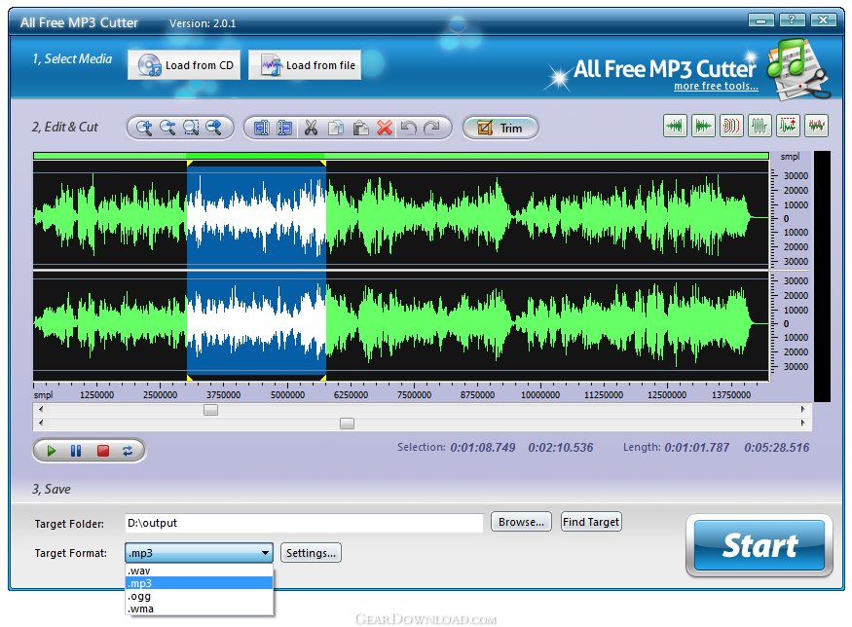Open the more free tools link

[x=716, y=86]
